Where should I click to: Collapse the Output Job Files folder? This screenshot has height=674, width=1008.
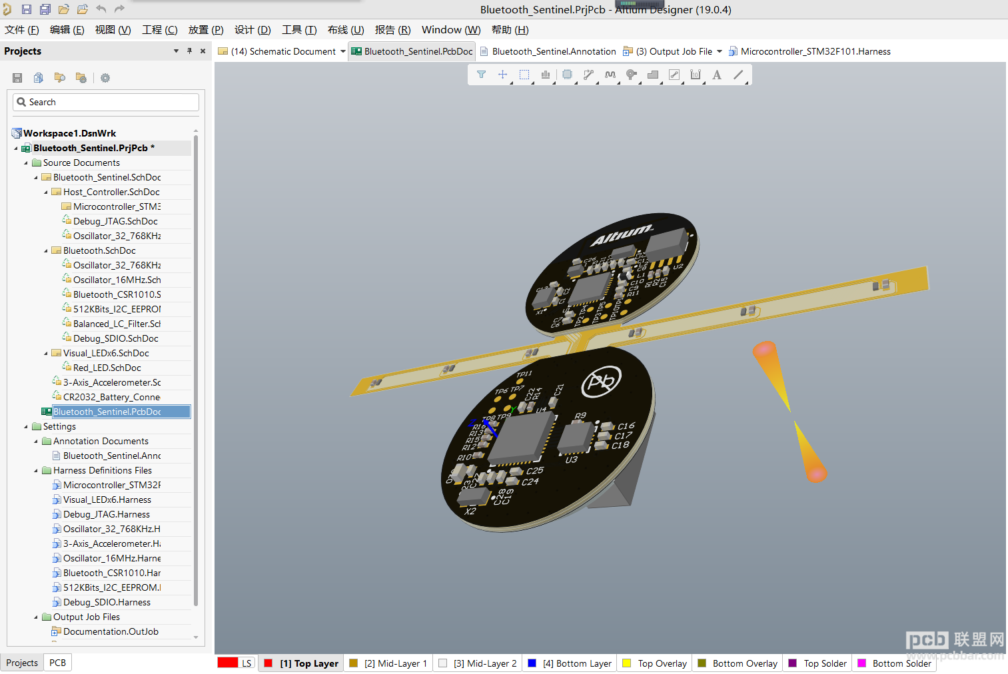click(36, 617)
